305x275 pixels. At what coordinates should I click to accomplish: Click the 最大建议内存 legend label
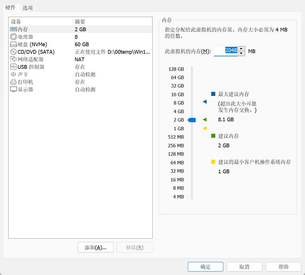234,94
